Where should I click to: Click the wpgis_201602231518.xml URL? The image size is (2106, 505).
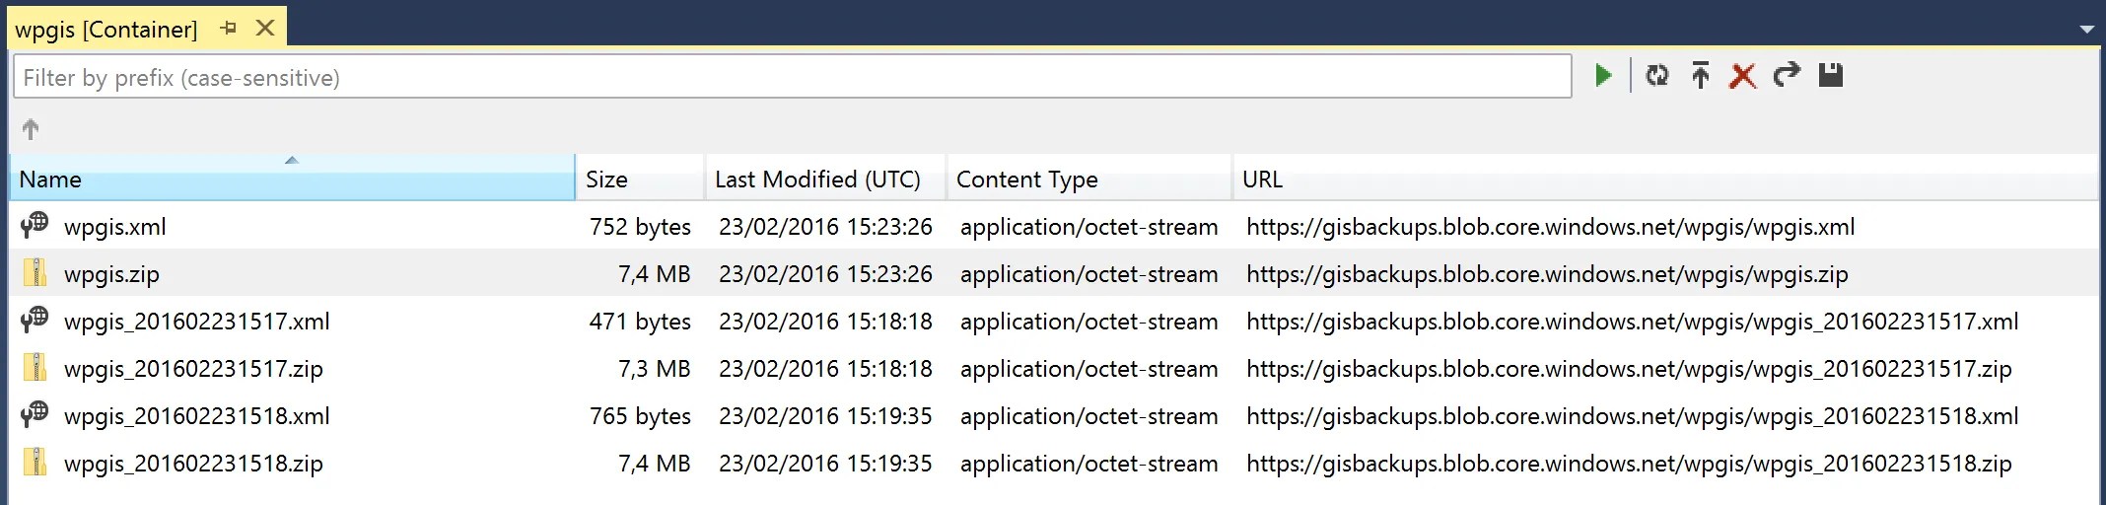coord(1632,415)
